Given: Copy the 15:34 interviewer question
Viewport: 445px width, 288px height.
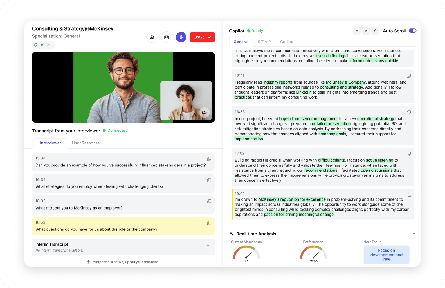Looking at the screenshot, I should (209, 159).
